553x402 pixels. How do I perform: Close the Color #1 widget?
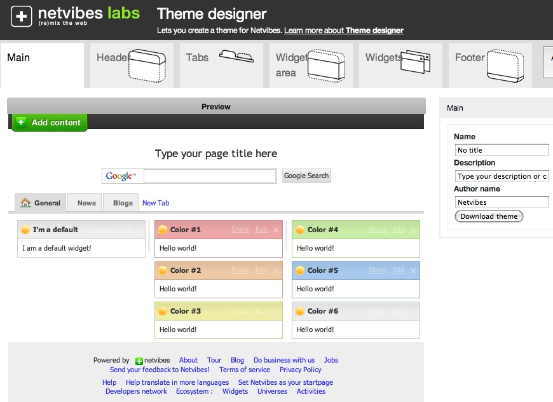pyautogui.click(x=276, y=230)
